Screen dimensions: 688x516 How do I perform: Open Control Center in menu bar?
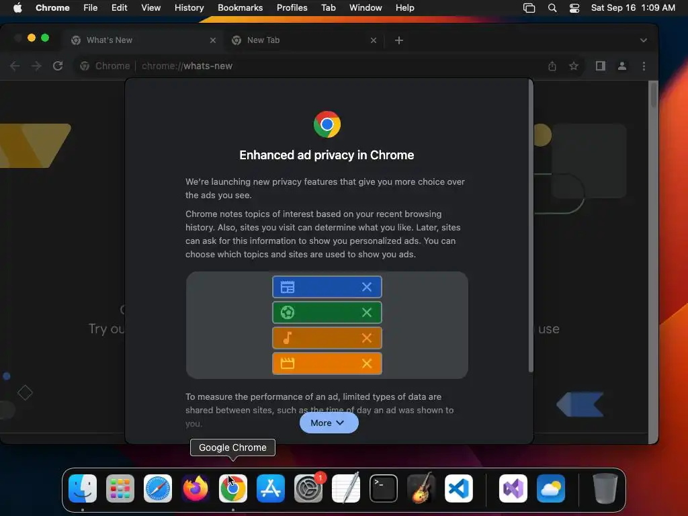tap(574, 8)
